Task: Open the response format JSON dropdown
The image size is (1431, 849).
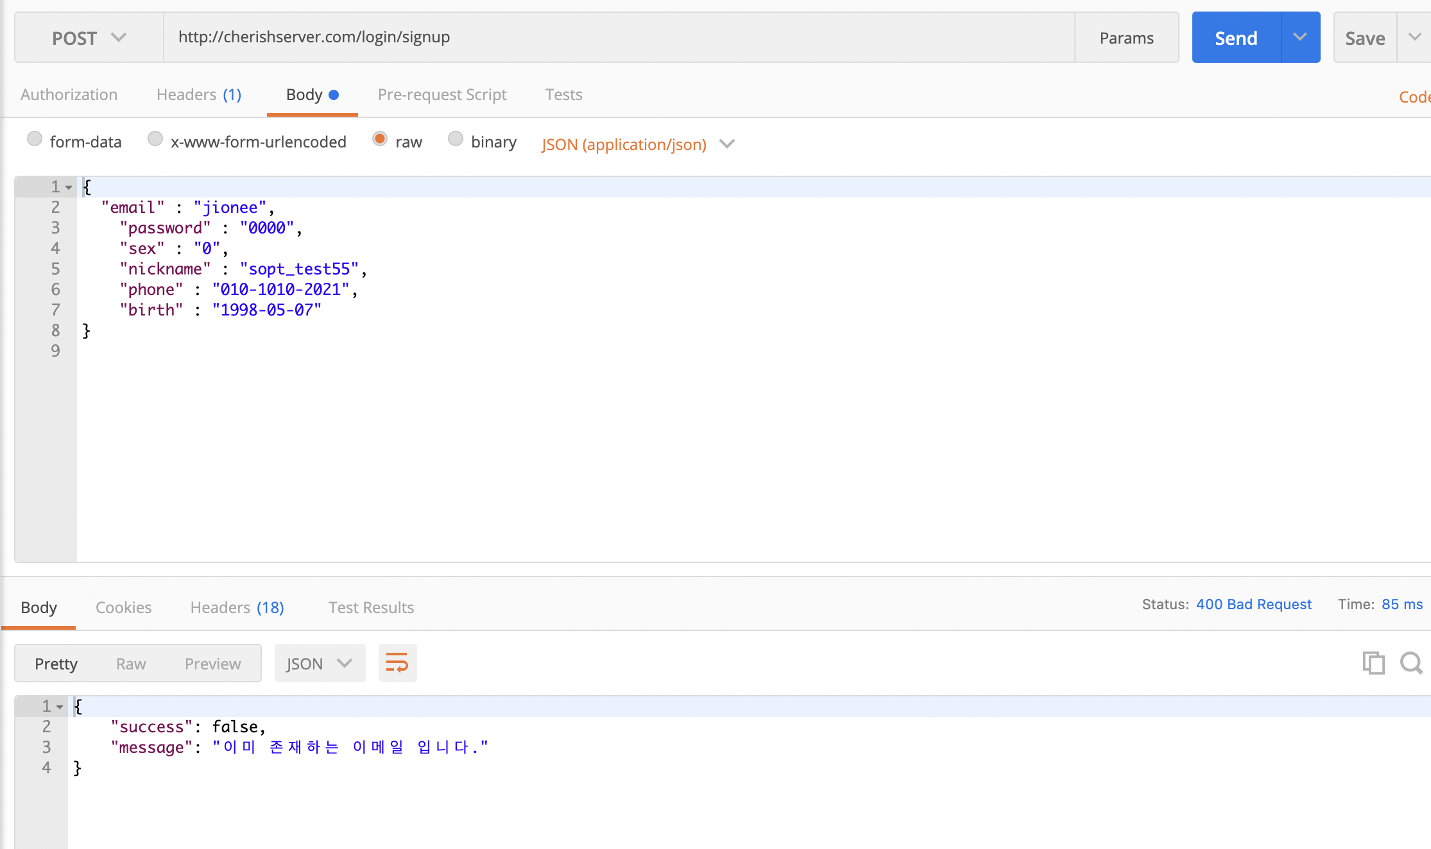Action: tap(320, 663)
